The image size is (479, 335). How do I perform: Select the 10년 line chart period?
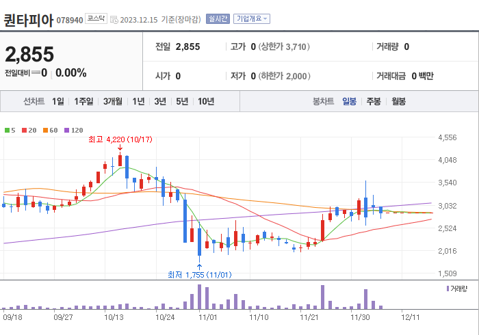[206, 101]
